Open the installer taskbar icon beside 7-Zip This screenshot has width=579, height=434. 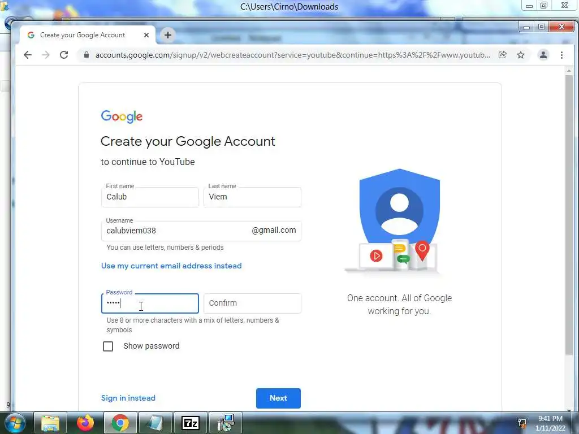(x=226, y=423)
